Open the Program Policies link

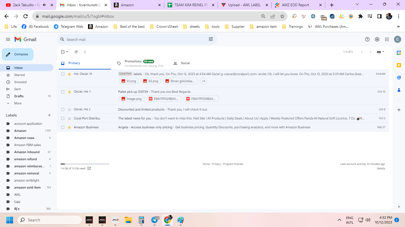pos(233,164)
